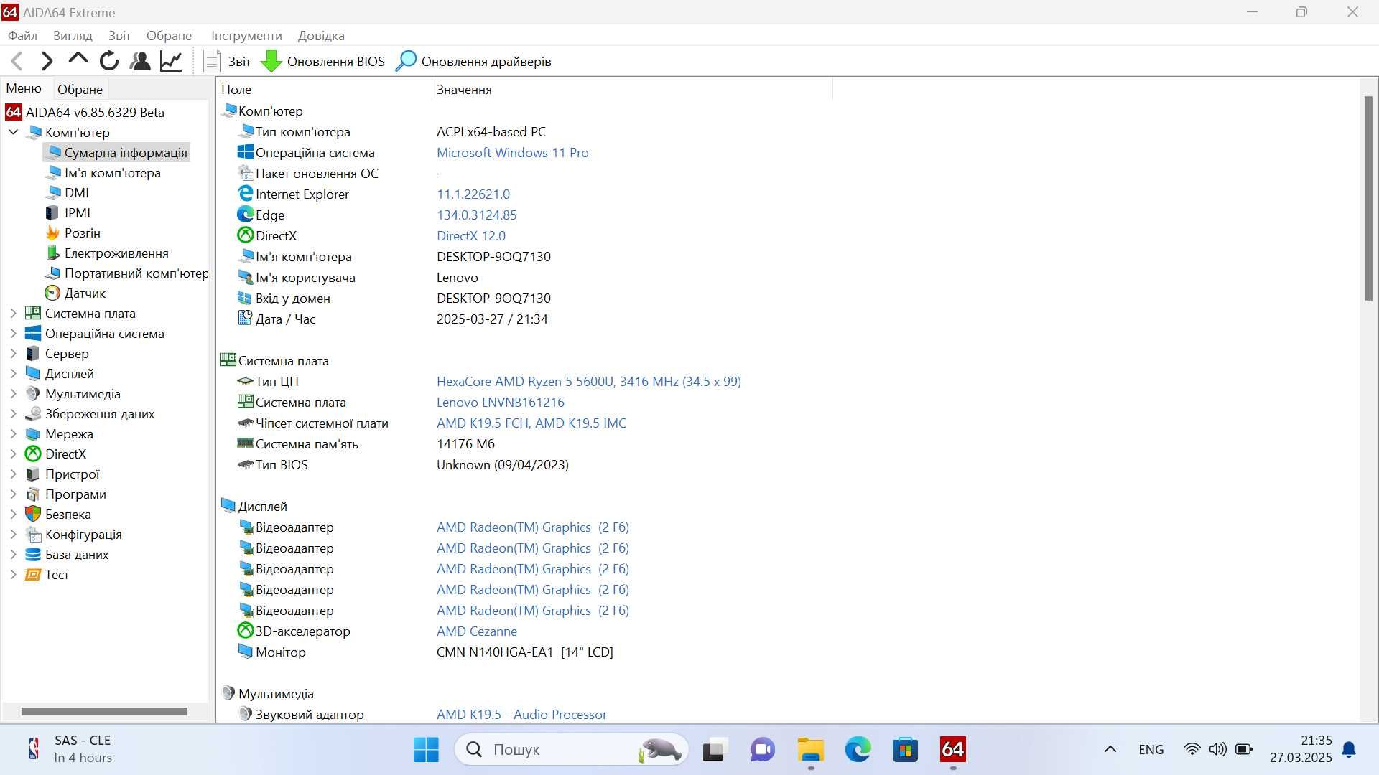Switch to the Обране tab in sidebar
The image size is (1379, 775).
[x=80, y=90]
